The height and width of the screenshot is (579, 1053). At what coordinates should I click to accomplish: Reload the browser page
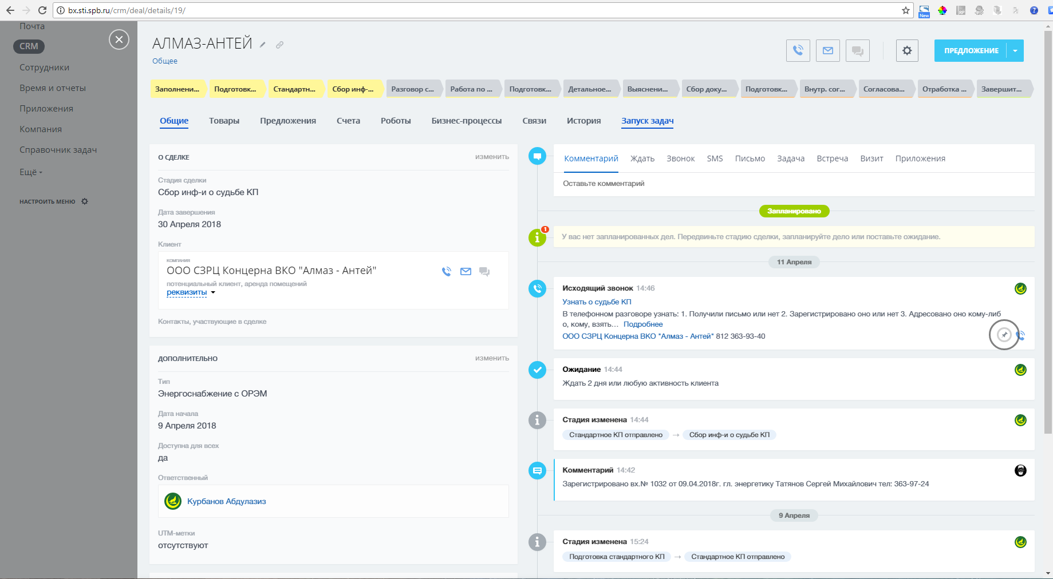coord(42,10)
